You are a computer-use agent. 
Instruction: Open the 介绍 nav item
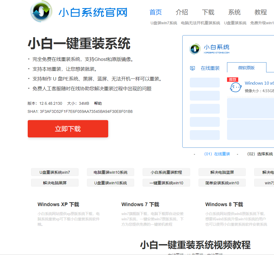(182, 12)
